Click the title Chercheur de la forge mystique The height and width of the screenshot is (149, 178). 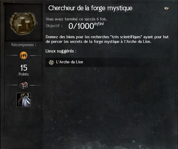pyautogui.click(x=90, y=8)
